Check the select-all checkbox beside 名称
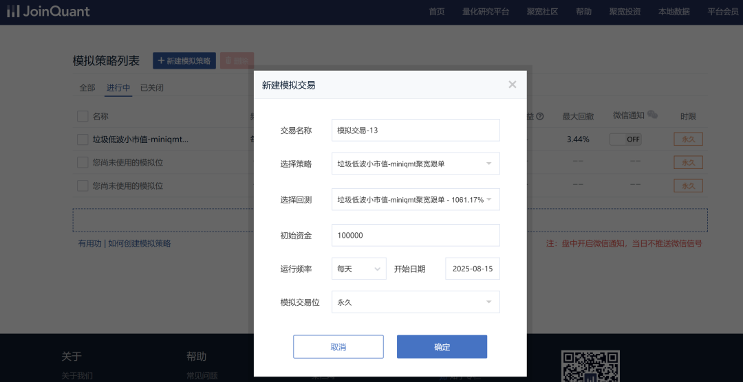This screenshot has height=382, width=743. [83, 117]
